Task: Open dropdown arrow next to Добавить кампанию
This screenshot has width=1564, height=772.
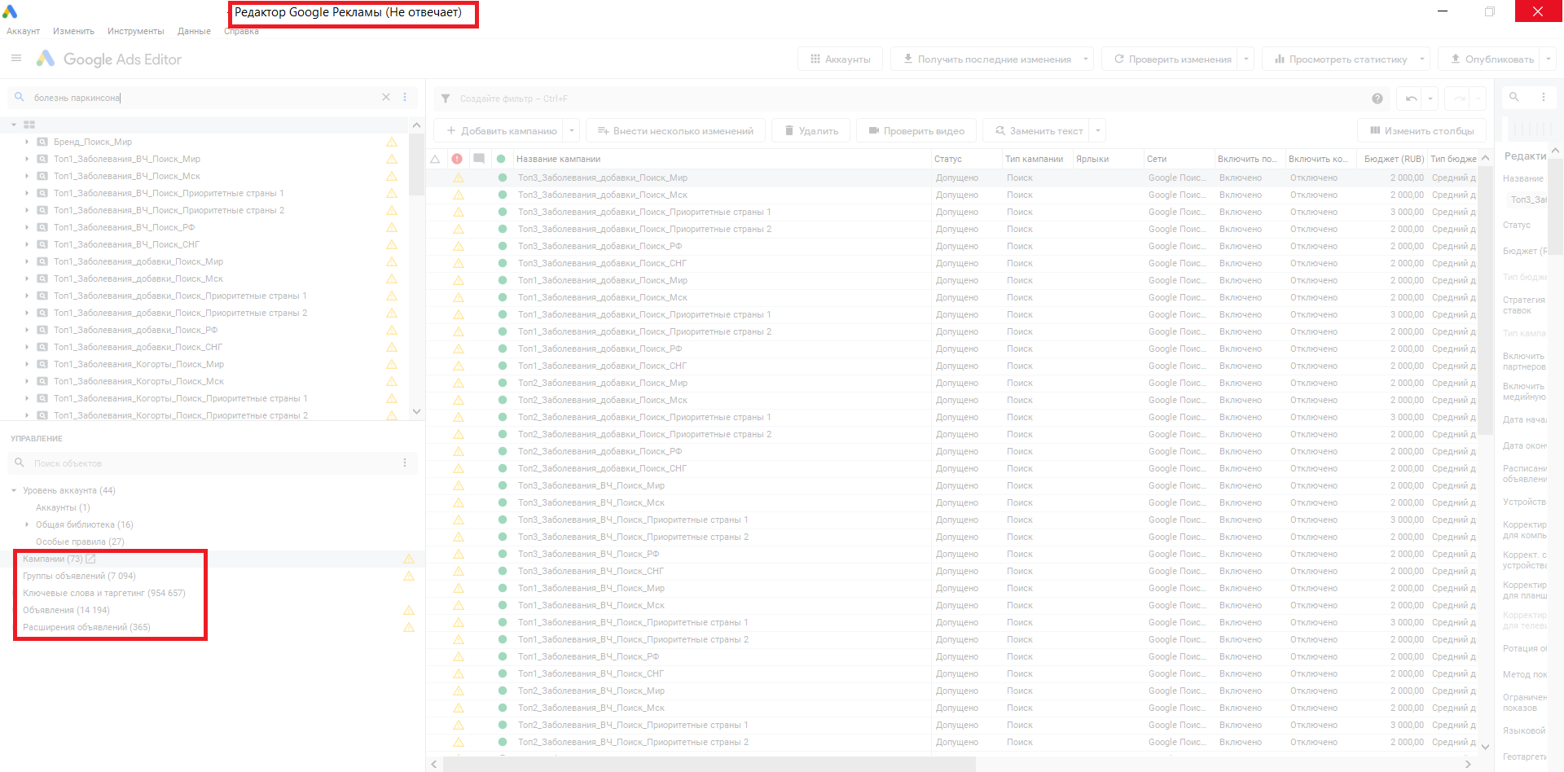Action: (x=572, y=131)
